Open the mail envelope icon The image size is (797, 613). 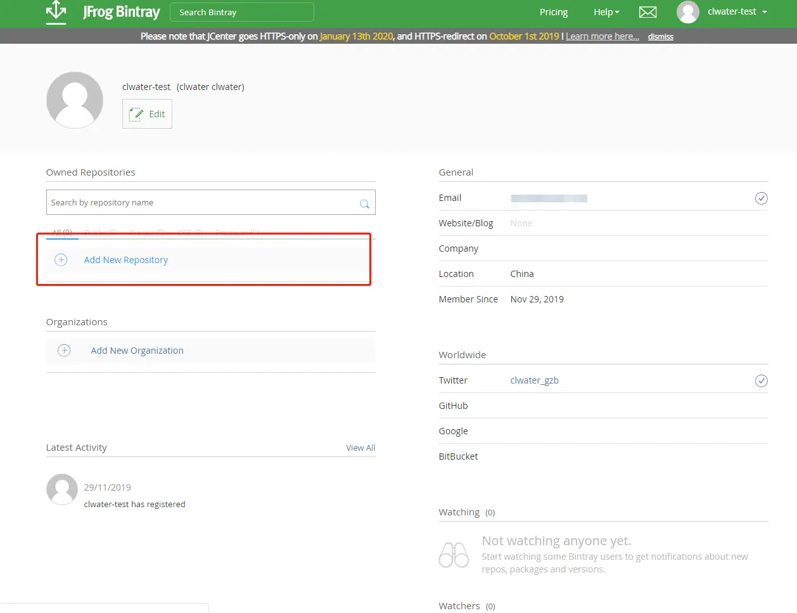(647, 12)
